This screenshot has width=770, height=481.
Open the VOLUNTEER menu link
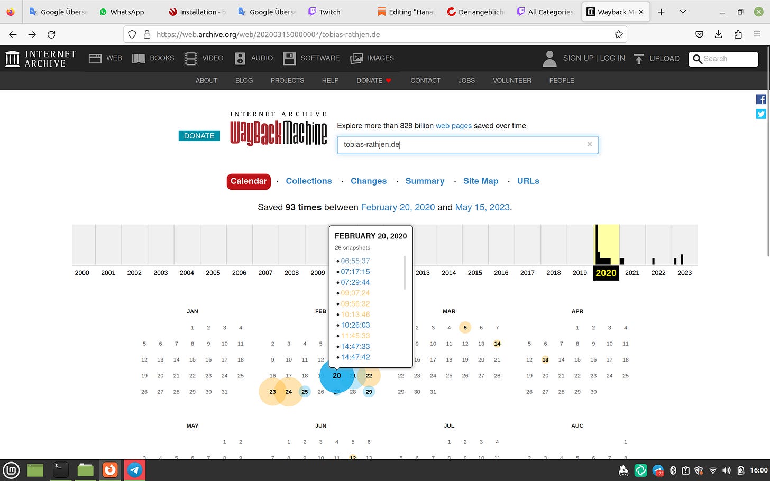coord(512,80)
